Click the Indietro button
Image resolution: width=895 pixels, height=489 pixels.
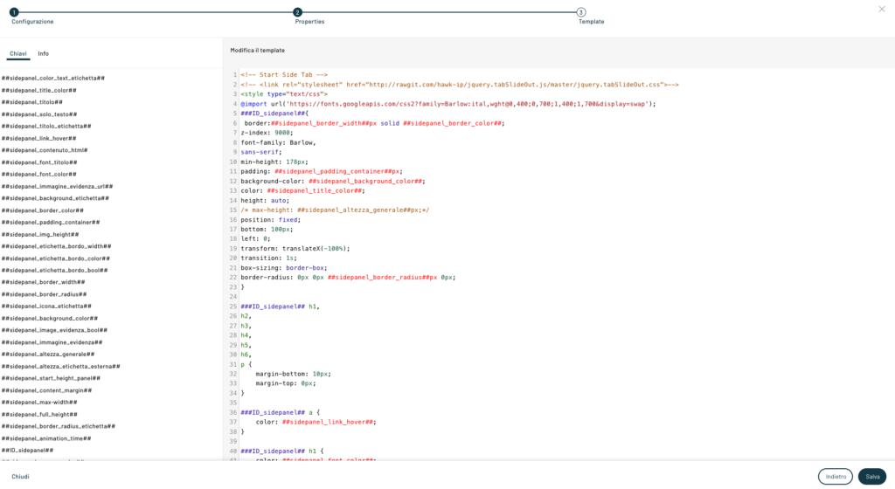[836, 477]
